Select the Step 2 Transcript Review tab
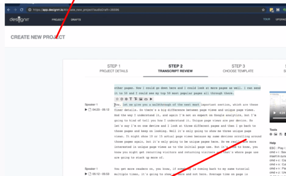The height and width of the screenshot is (176, 286). pyautogui.click(x=175, y=69)
